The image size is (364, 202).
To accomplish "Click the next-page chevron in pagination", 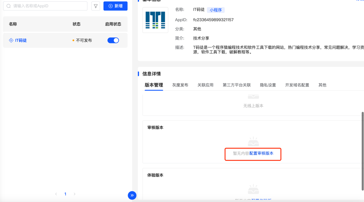I will pyautogui.click(x=74, y=194).
